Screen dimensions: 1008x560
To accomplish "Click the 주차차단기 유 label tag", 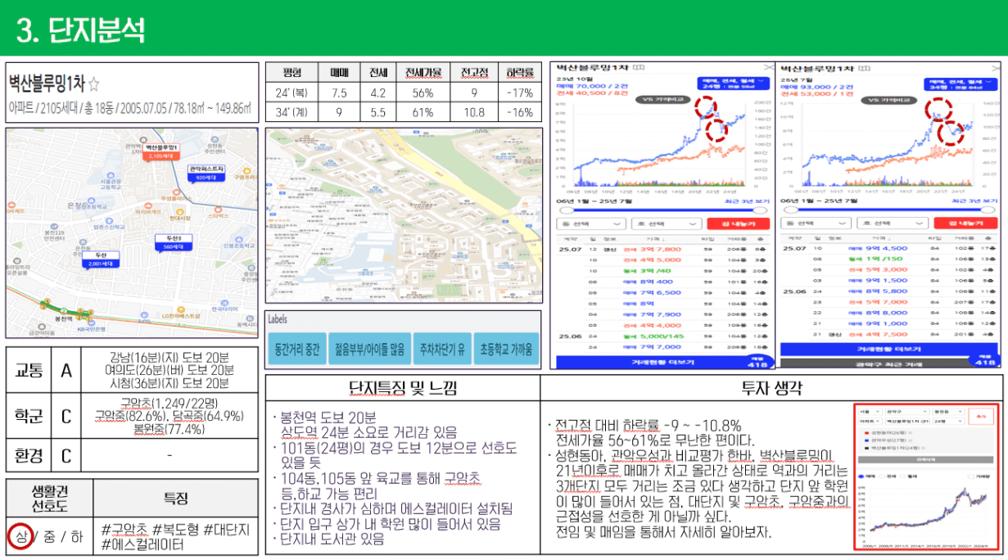I will pyautogui.click(x=441, y=349).
